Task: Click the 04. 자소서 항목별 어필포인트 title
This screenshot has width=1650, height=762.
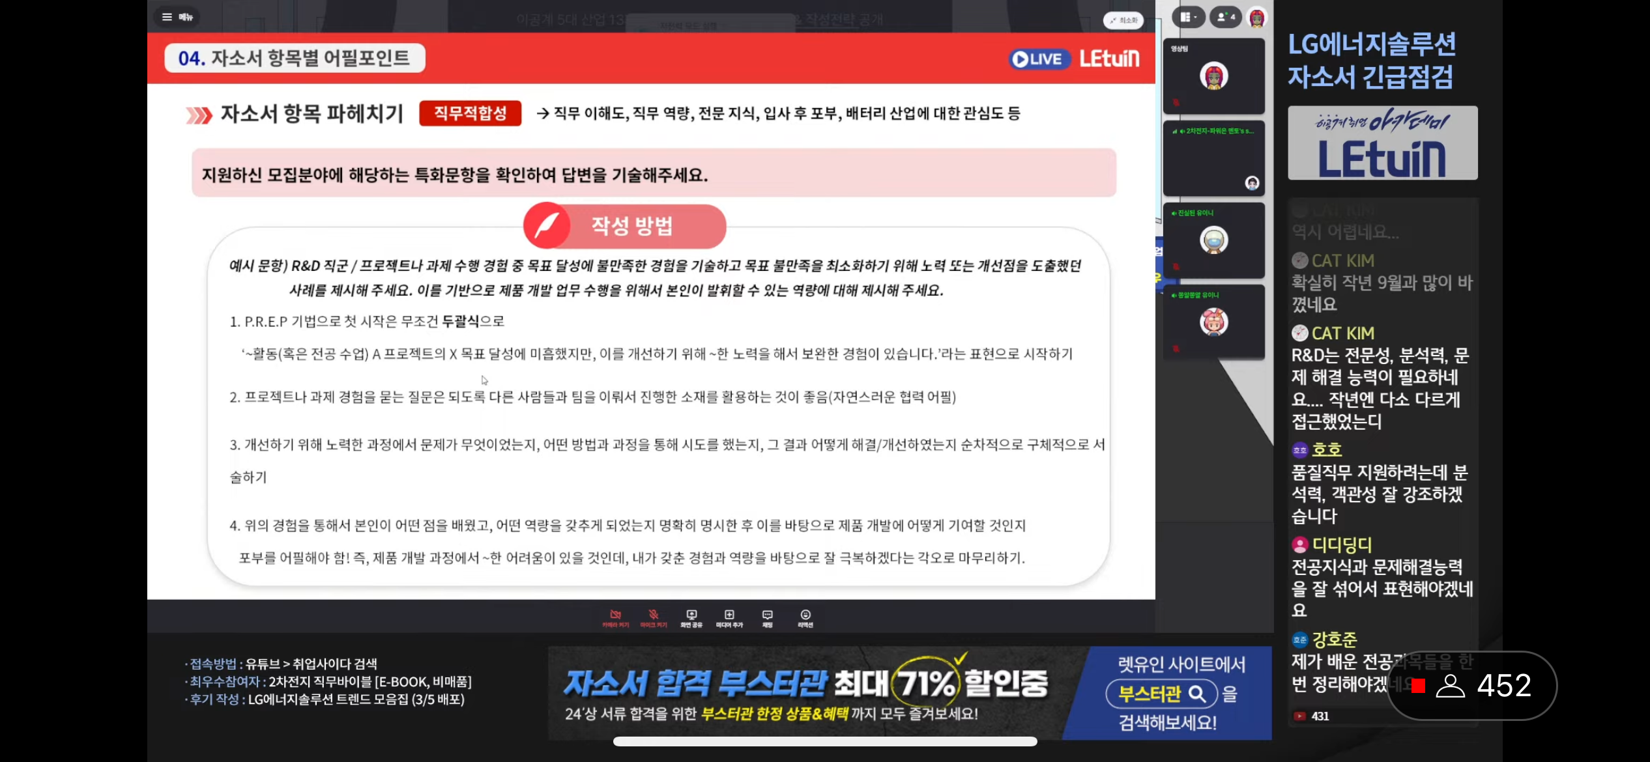Action: click(295, 58)
